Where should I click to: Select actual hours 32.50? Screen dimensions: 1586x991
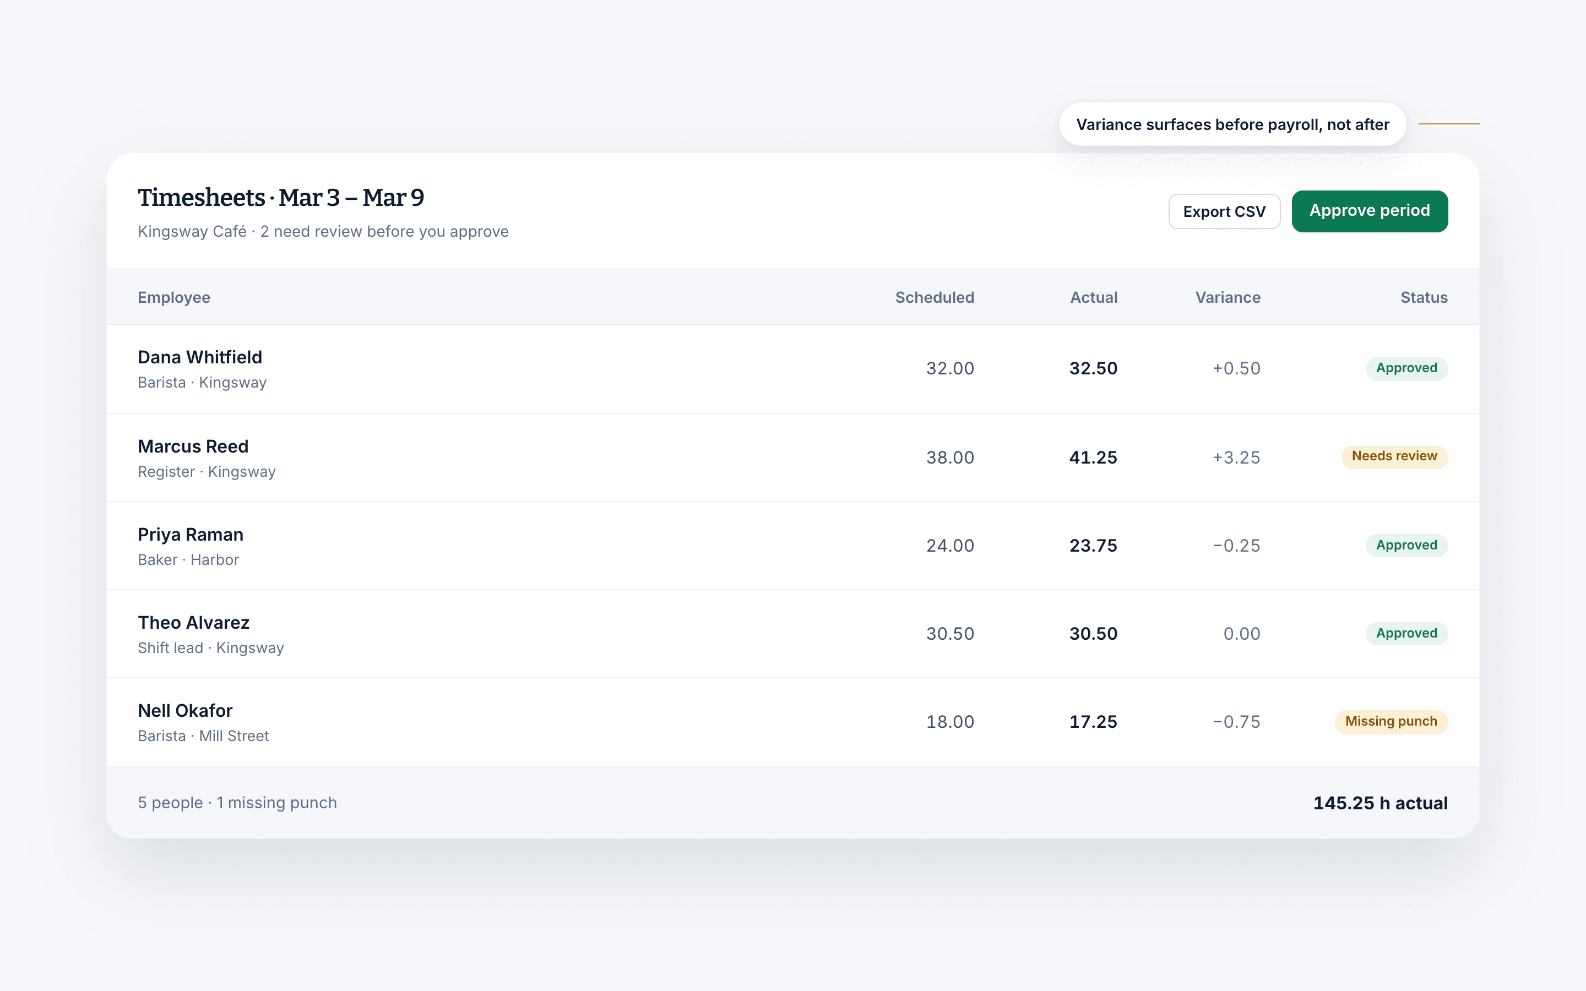pyautogui.click(x=1093, y=368)
